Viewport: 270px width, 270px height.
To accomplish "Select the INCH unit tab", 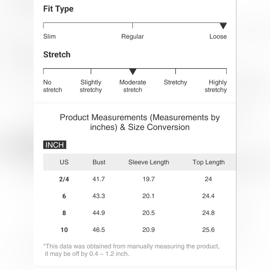I will pyautogui.click(x=55, y=145).
